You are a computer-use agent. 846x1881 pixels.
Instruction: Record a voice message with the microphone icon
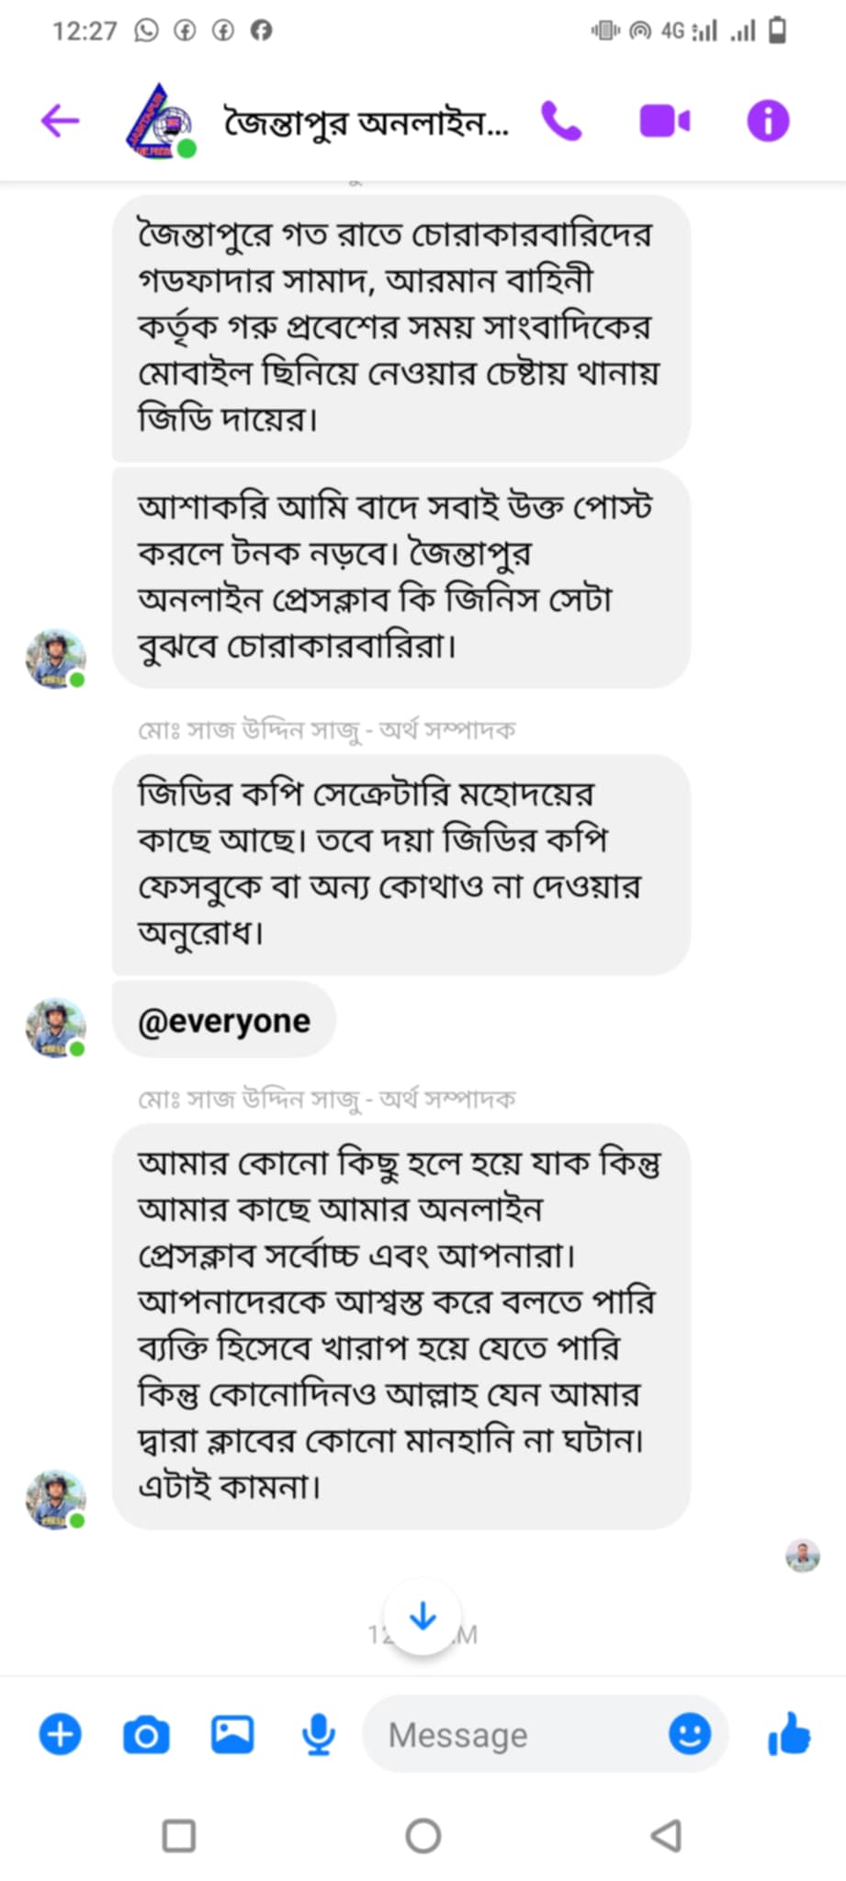coord(319,1734)
